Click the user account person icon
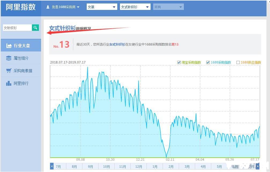The image size is (270, 172). point(48,7)
